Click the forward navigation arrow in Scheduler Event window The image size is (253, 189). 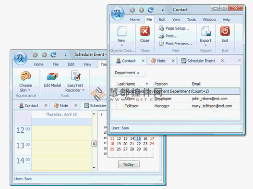coord(44,55)
